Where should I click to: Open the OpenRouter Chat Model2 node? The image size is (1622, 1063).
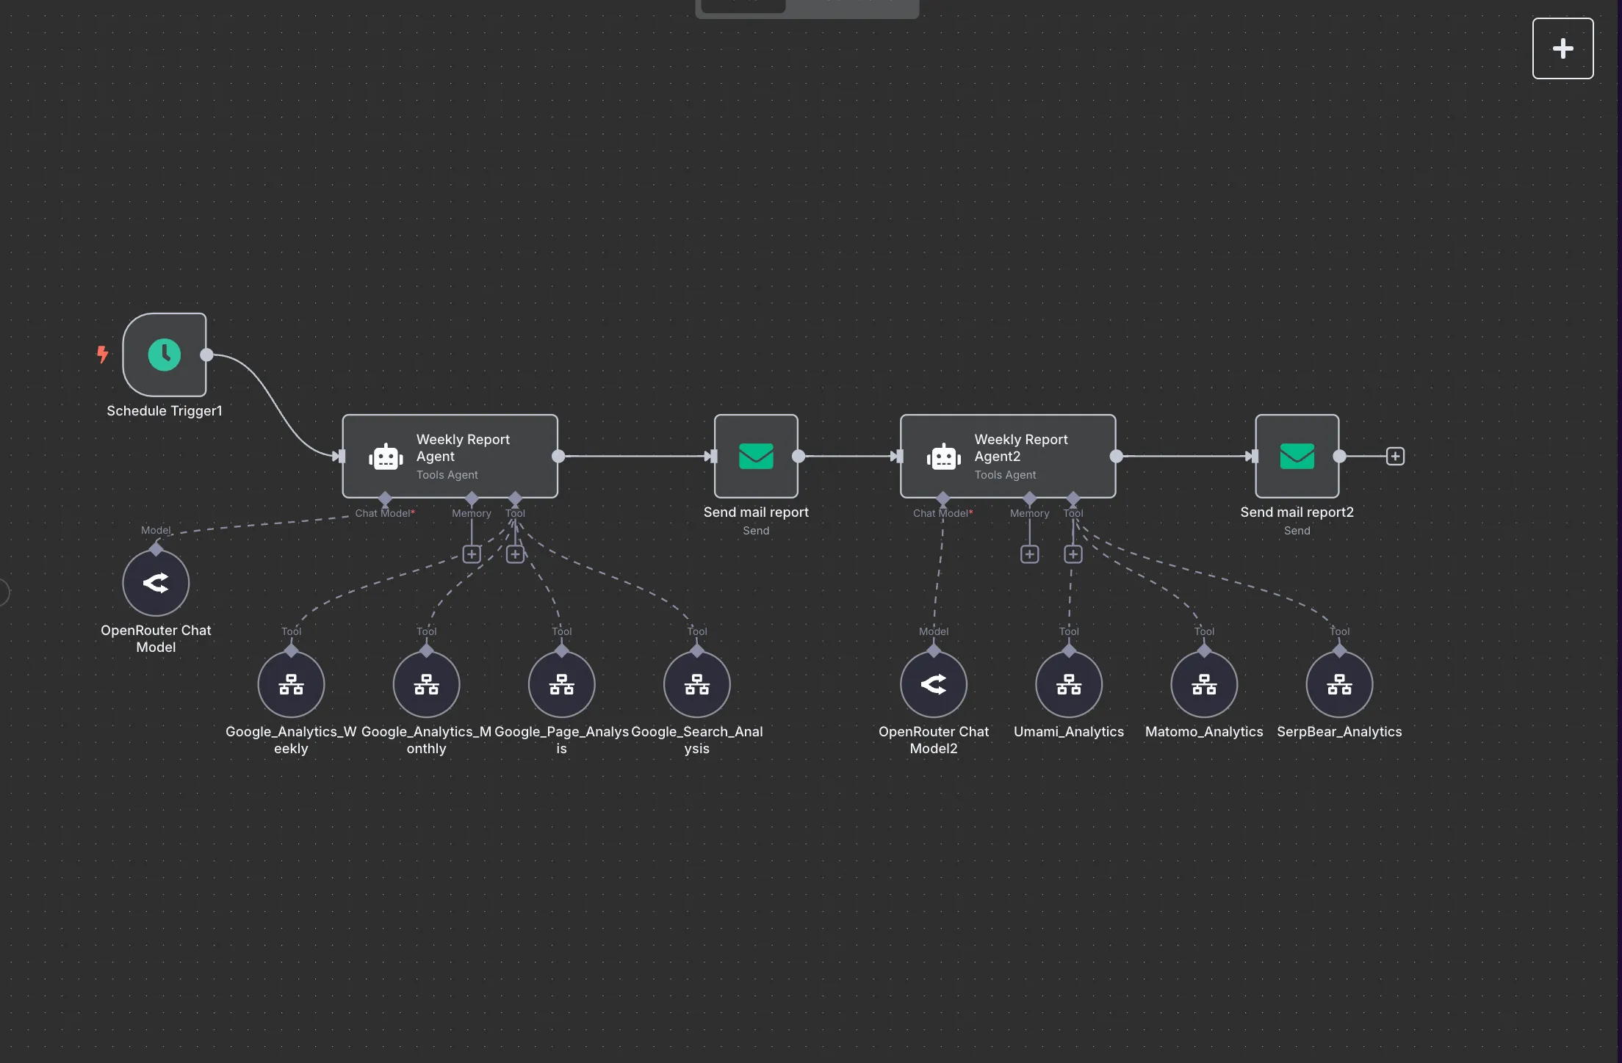pos(934,684)
